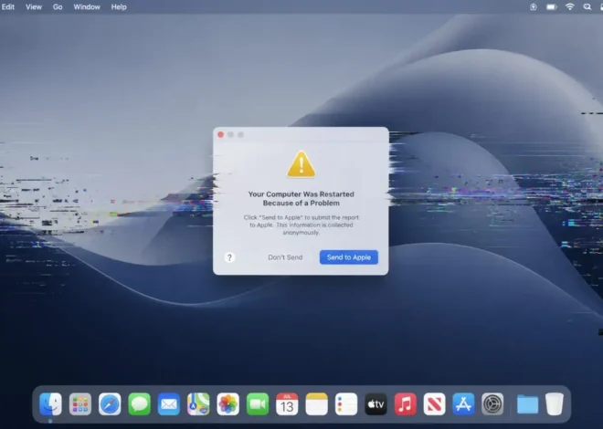Screen dimensions: 603x429
Task: Open the Window menu
Action: coord(87,7)
